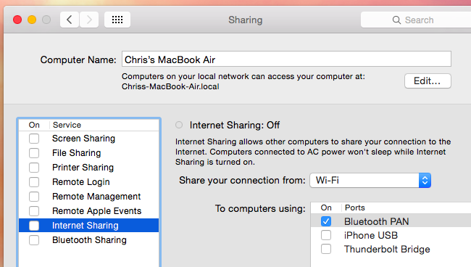Select the Remote Apple Events service row
This screenshot has width=471, height=267.
[88, 211]
